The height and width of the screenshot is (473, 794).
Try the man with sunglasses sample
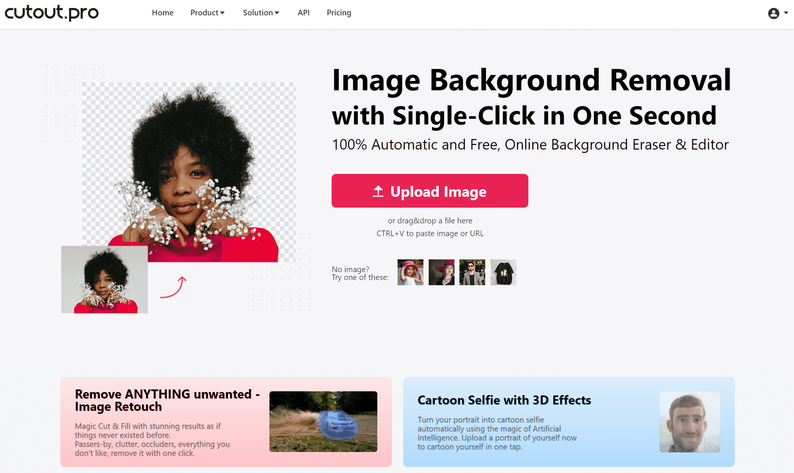click(x=472, y=272)
